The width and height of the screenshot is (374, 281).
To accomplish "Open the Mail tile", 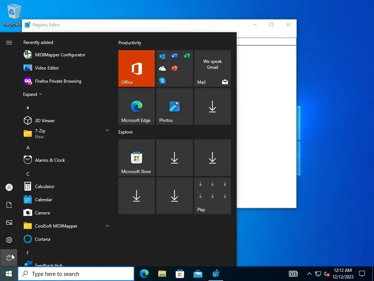I will (x=213, y=68).
